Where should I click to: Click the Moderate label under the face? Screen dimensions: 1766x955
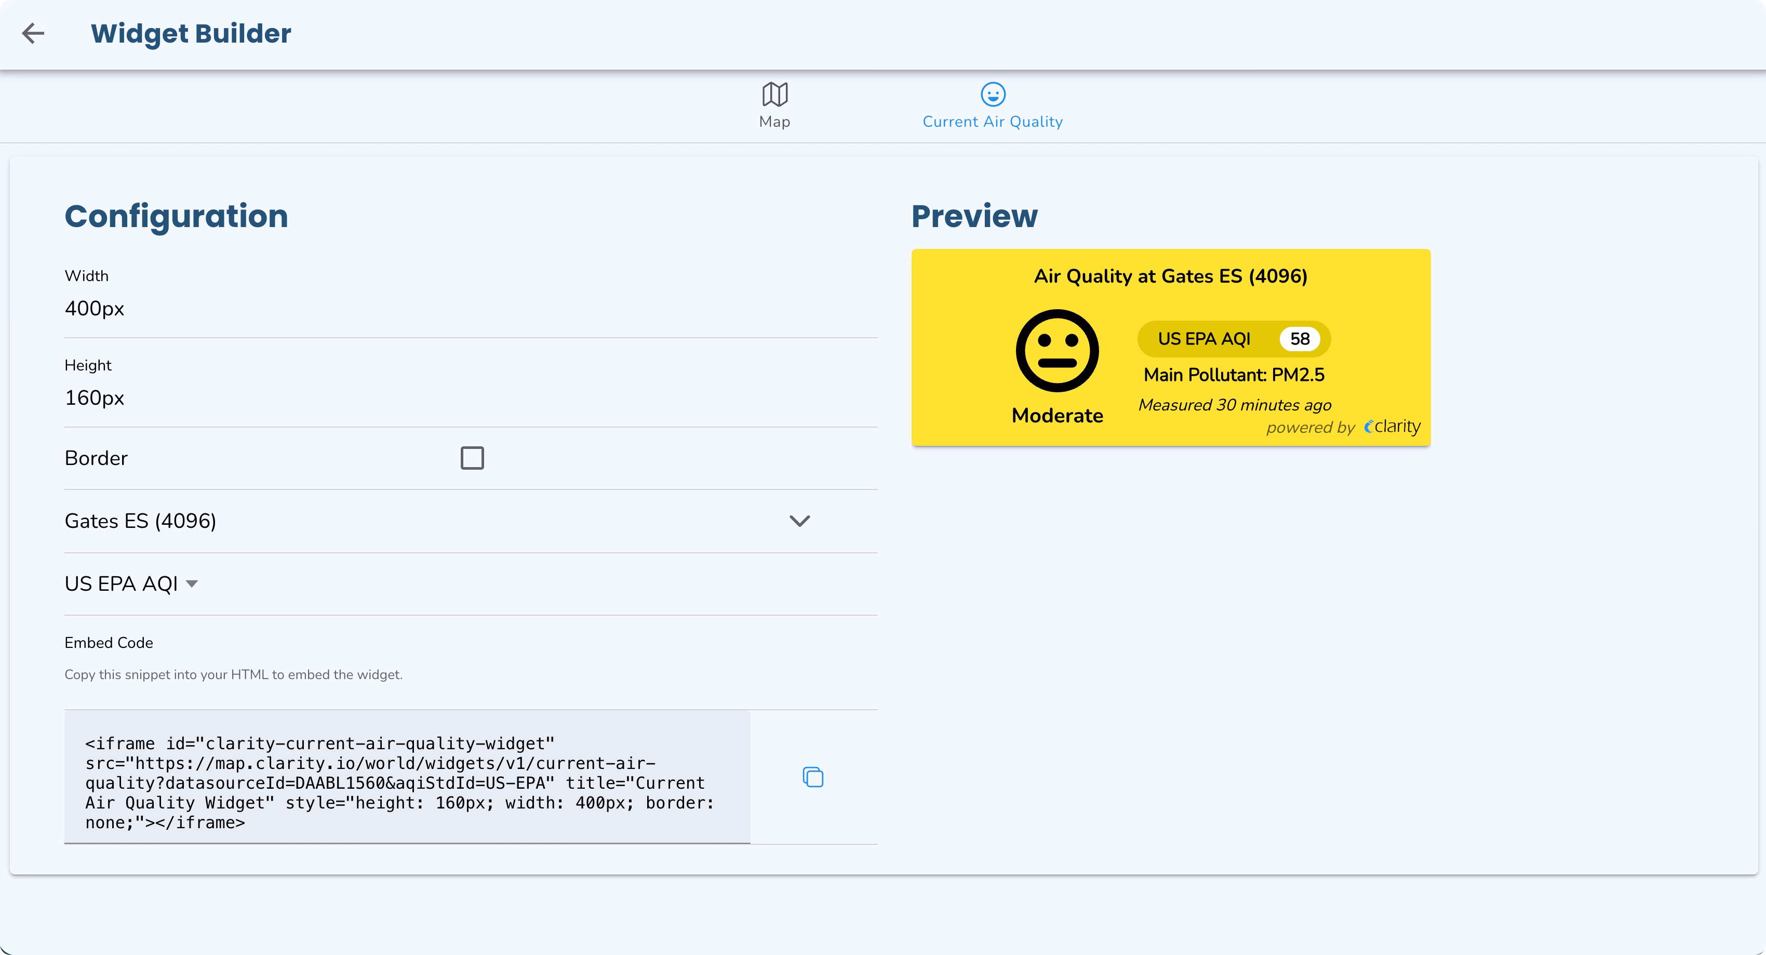point(1057,416)
